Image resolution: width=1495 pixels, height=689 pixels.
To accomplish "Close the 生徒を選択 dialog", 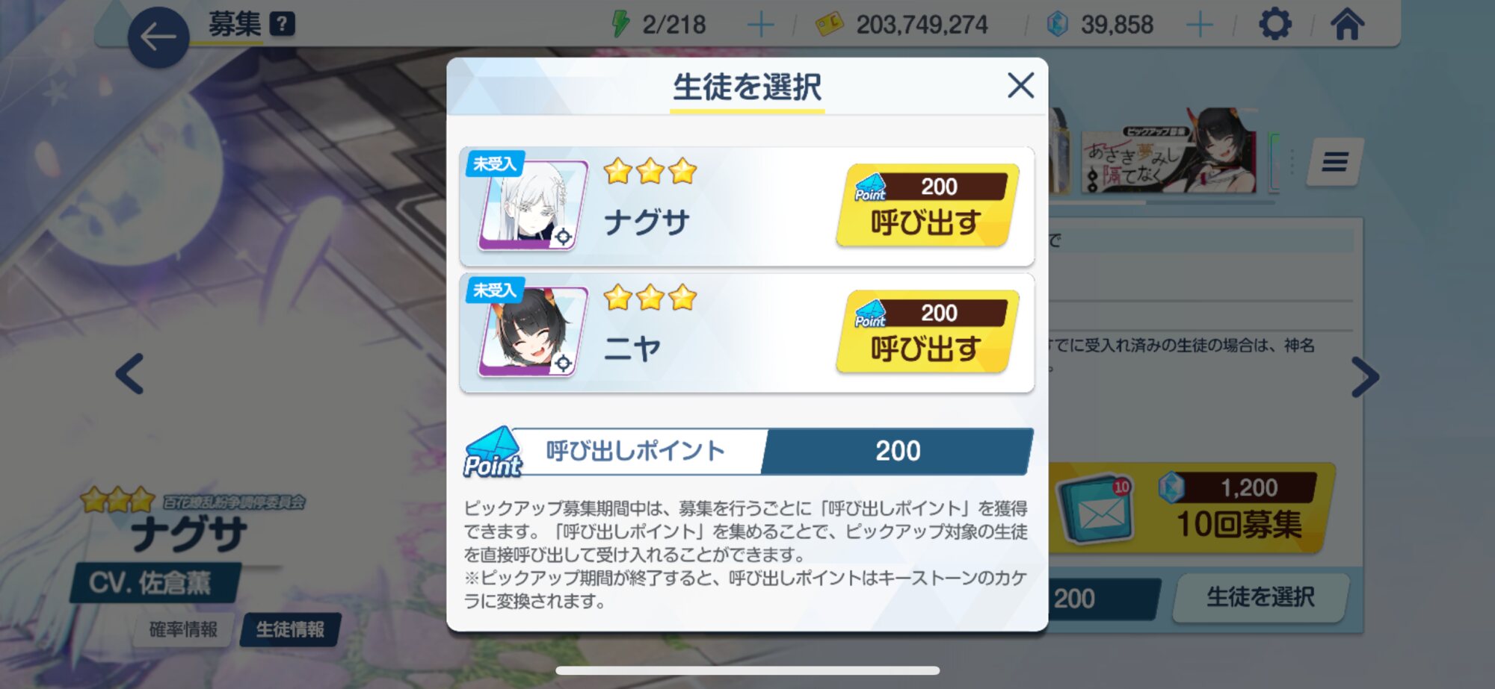I will pos(1020,85).
